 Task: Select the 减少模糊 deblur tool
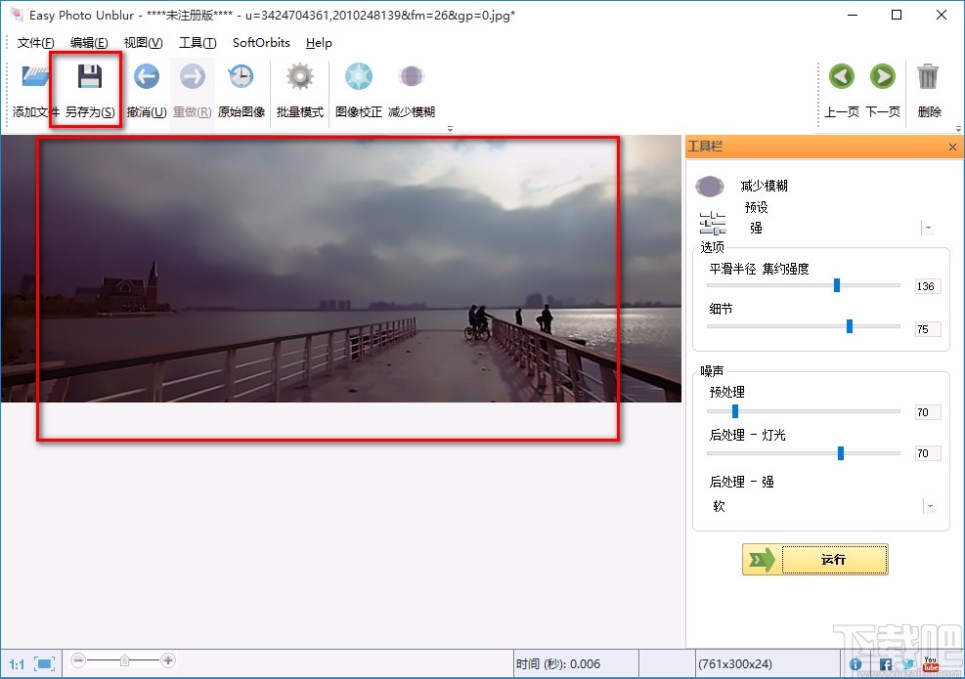click(x=411, y=76)
